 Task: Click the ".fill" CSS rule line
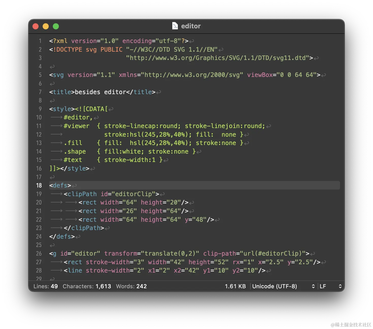[150, 143]
